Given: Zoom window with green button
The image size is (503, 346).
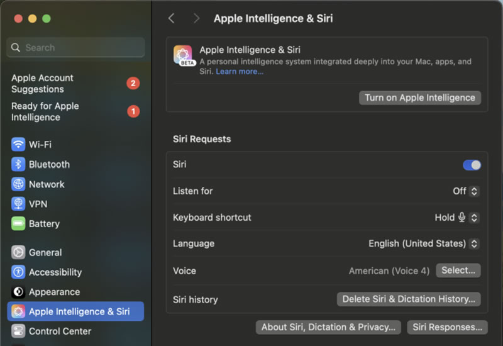Looking at the screenshot, I should click(x=47, y=19).
